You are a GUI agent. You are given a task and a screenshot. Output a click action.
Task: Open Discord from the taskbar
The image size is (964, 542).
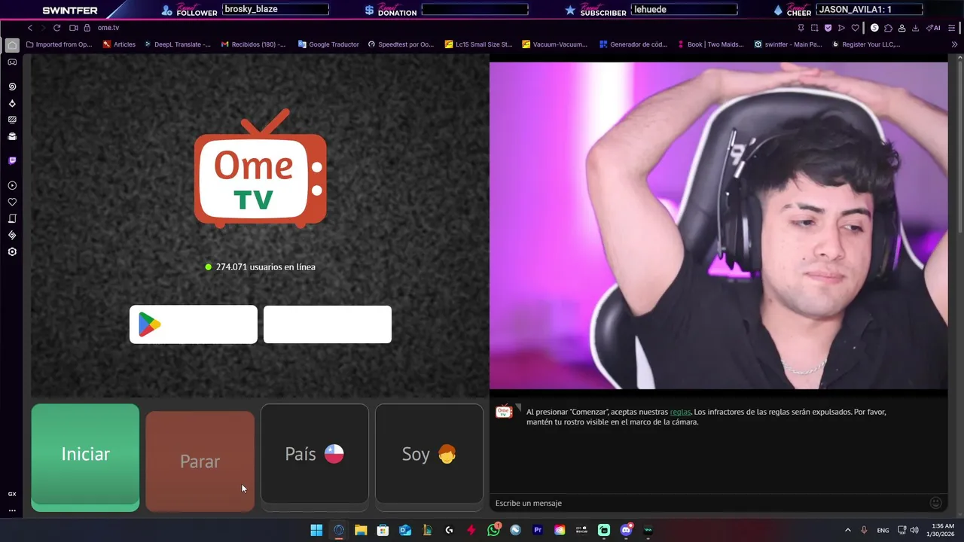click(x=626, y=530)
